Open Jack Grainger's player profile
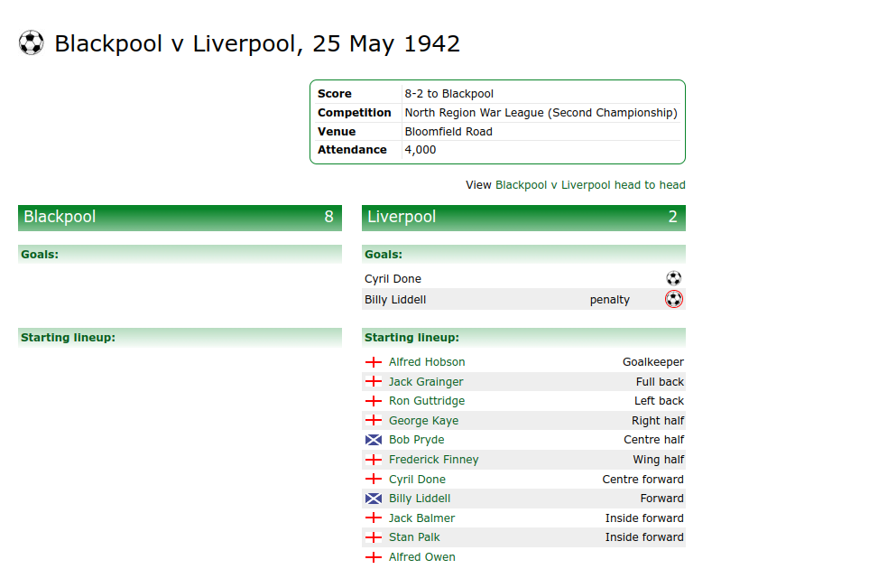Viewport: 869px width, 569px height. 426,382
